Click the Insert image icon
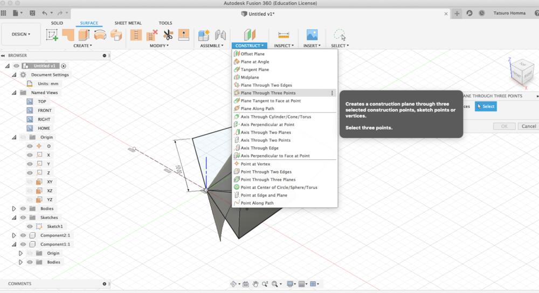This screenshot has height=293, width=539. [312, 34]
